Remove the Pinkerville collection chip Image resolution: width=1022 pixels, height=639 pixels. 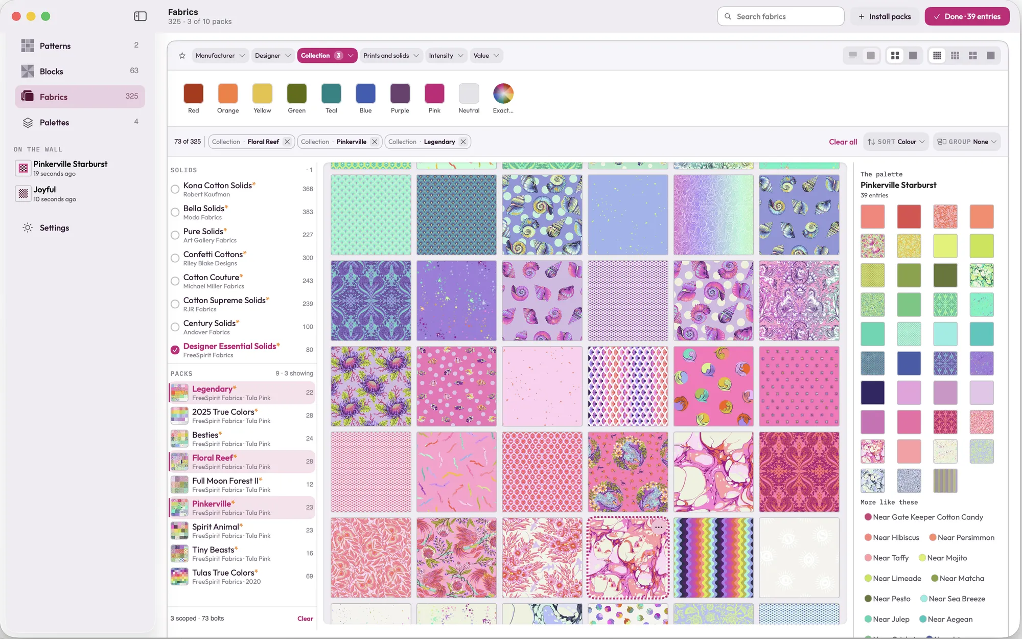pyautogui.click(x=375, y=142)
